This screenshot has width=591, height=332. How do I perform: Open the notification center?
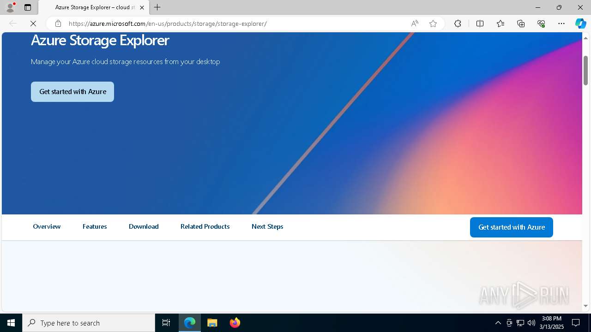tap(576, 323)
